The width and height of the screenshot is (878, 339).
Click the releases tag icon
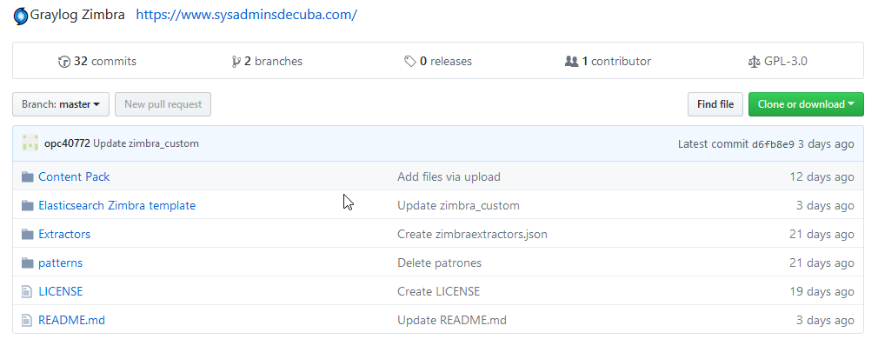pyautogui.click(x=410, y=62)
